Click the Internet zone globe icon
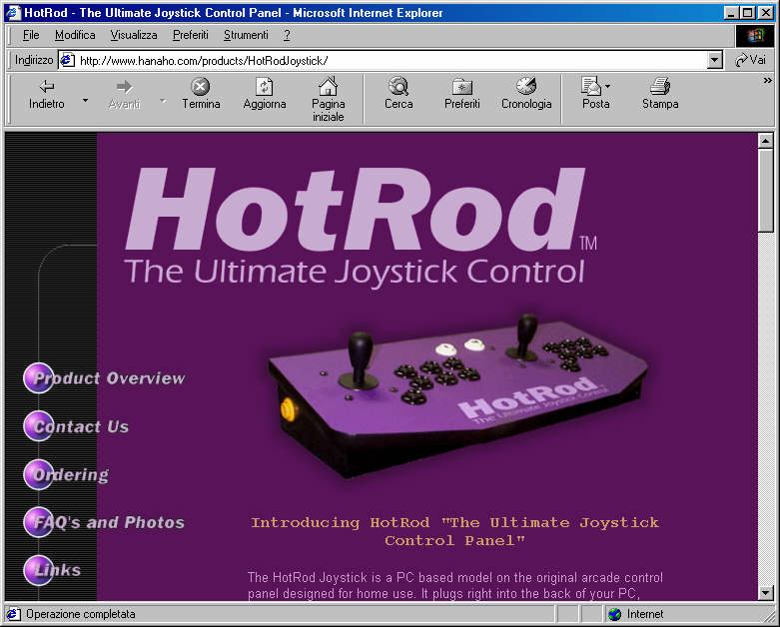780x627 pixels. [615, 615]
